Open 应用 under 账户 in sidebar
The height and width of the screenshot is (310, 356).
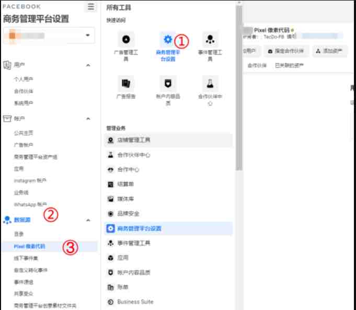[19, 169]
